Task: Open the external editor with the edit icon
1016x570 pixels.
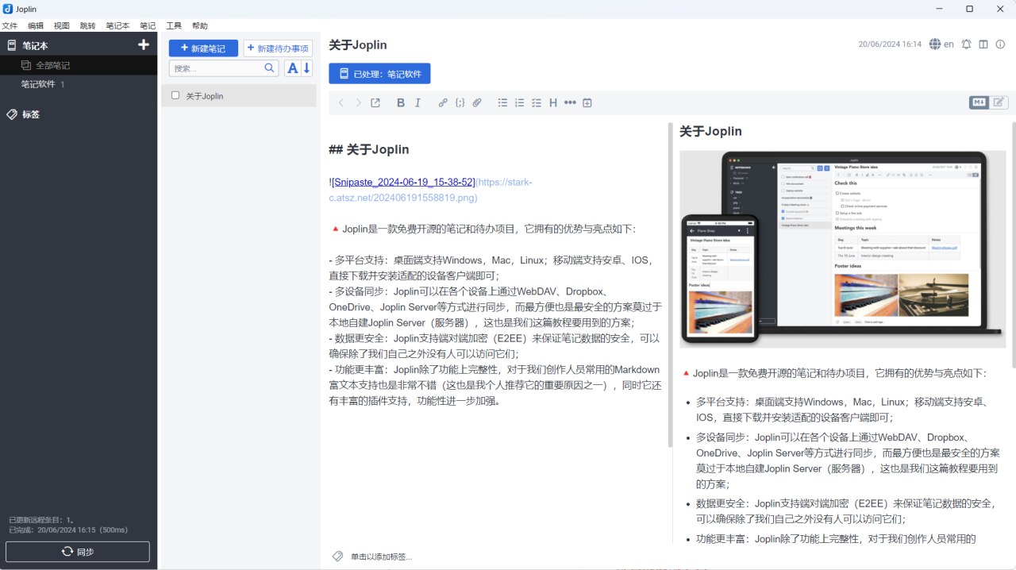Action: [x=375, y=102]
